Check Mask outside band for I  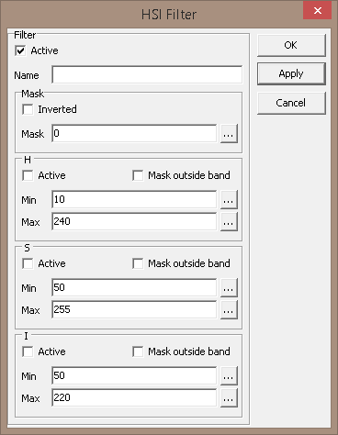point(138,351)
